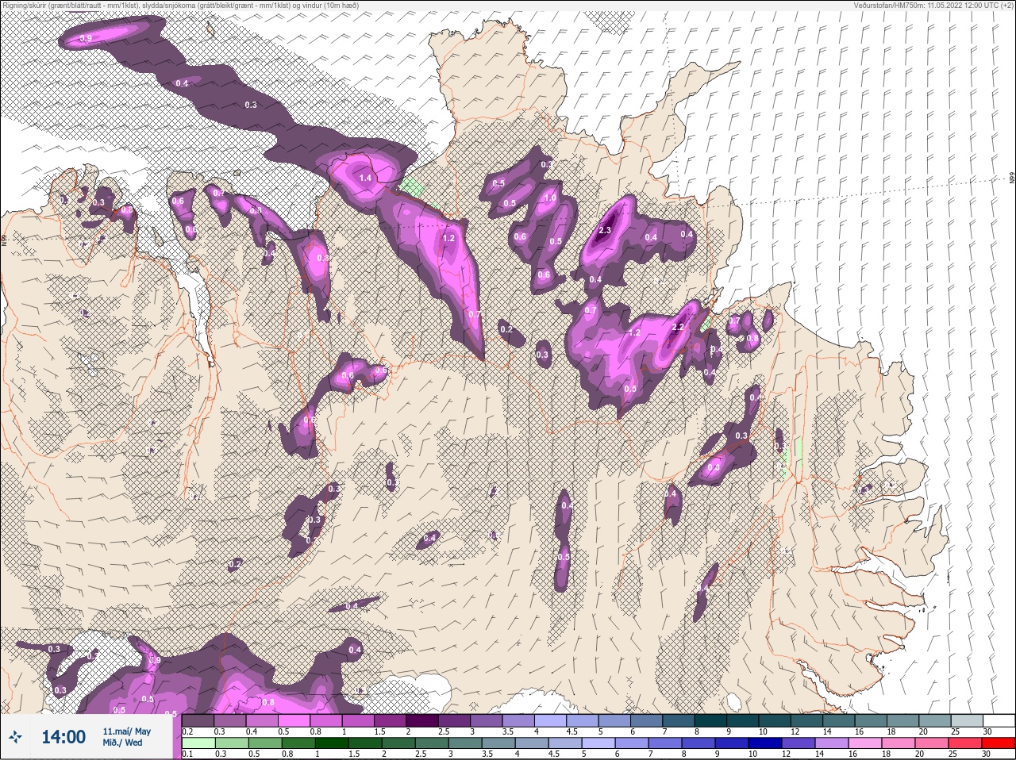The height and width of the screenshot is (760, 1016).
Task: Pick the darkest purple swatch between 2 and 2.5
Action: coord(423,720)
